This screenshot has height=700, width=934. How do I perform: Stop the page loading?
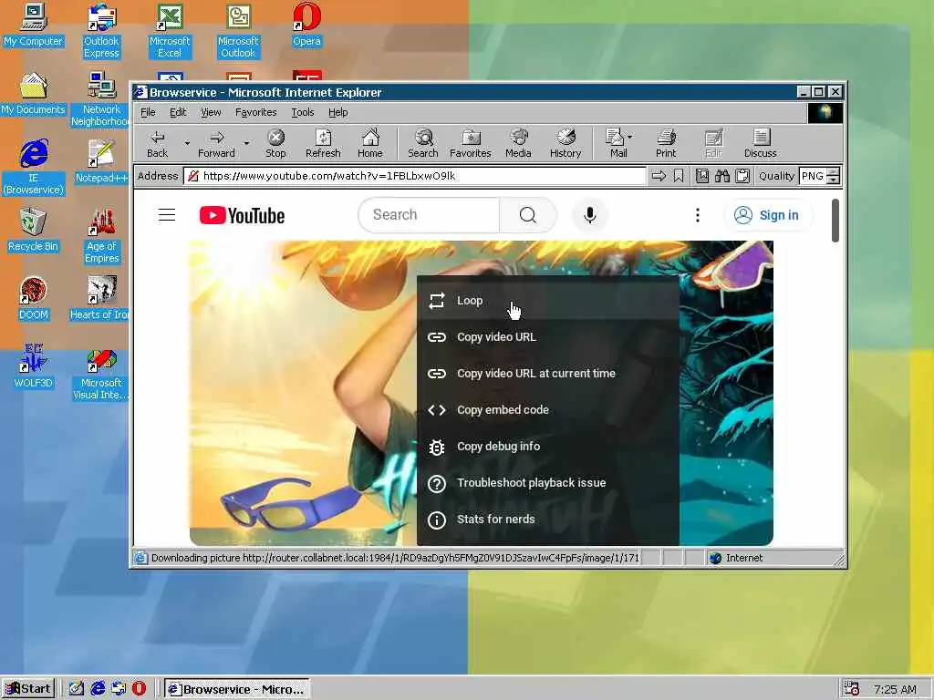tap(275, 143)
